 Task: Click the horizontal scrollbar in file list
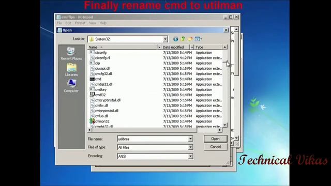click(144, 130)
